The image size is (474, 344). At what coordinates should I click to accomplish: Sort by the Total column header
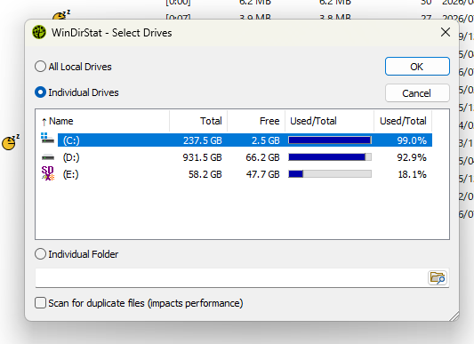(x=198, y=121)
